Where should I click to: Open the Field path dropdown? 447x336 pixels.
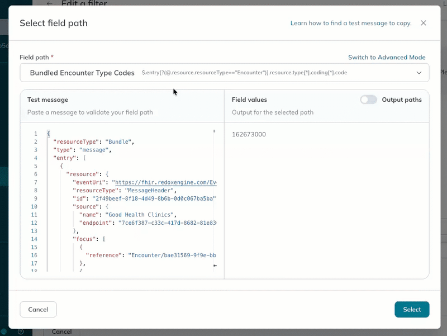click(225, 73)
